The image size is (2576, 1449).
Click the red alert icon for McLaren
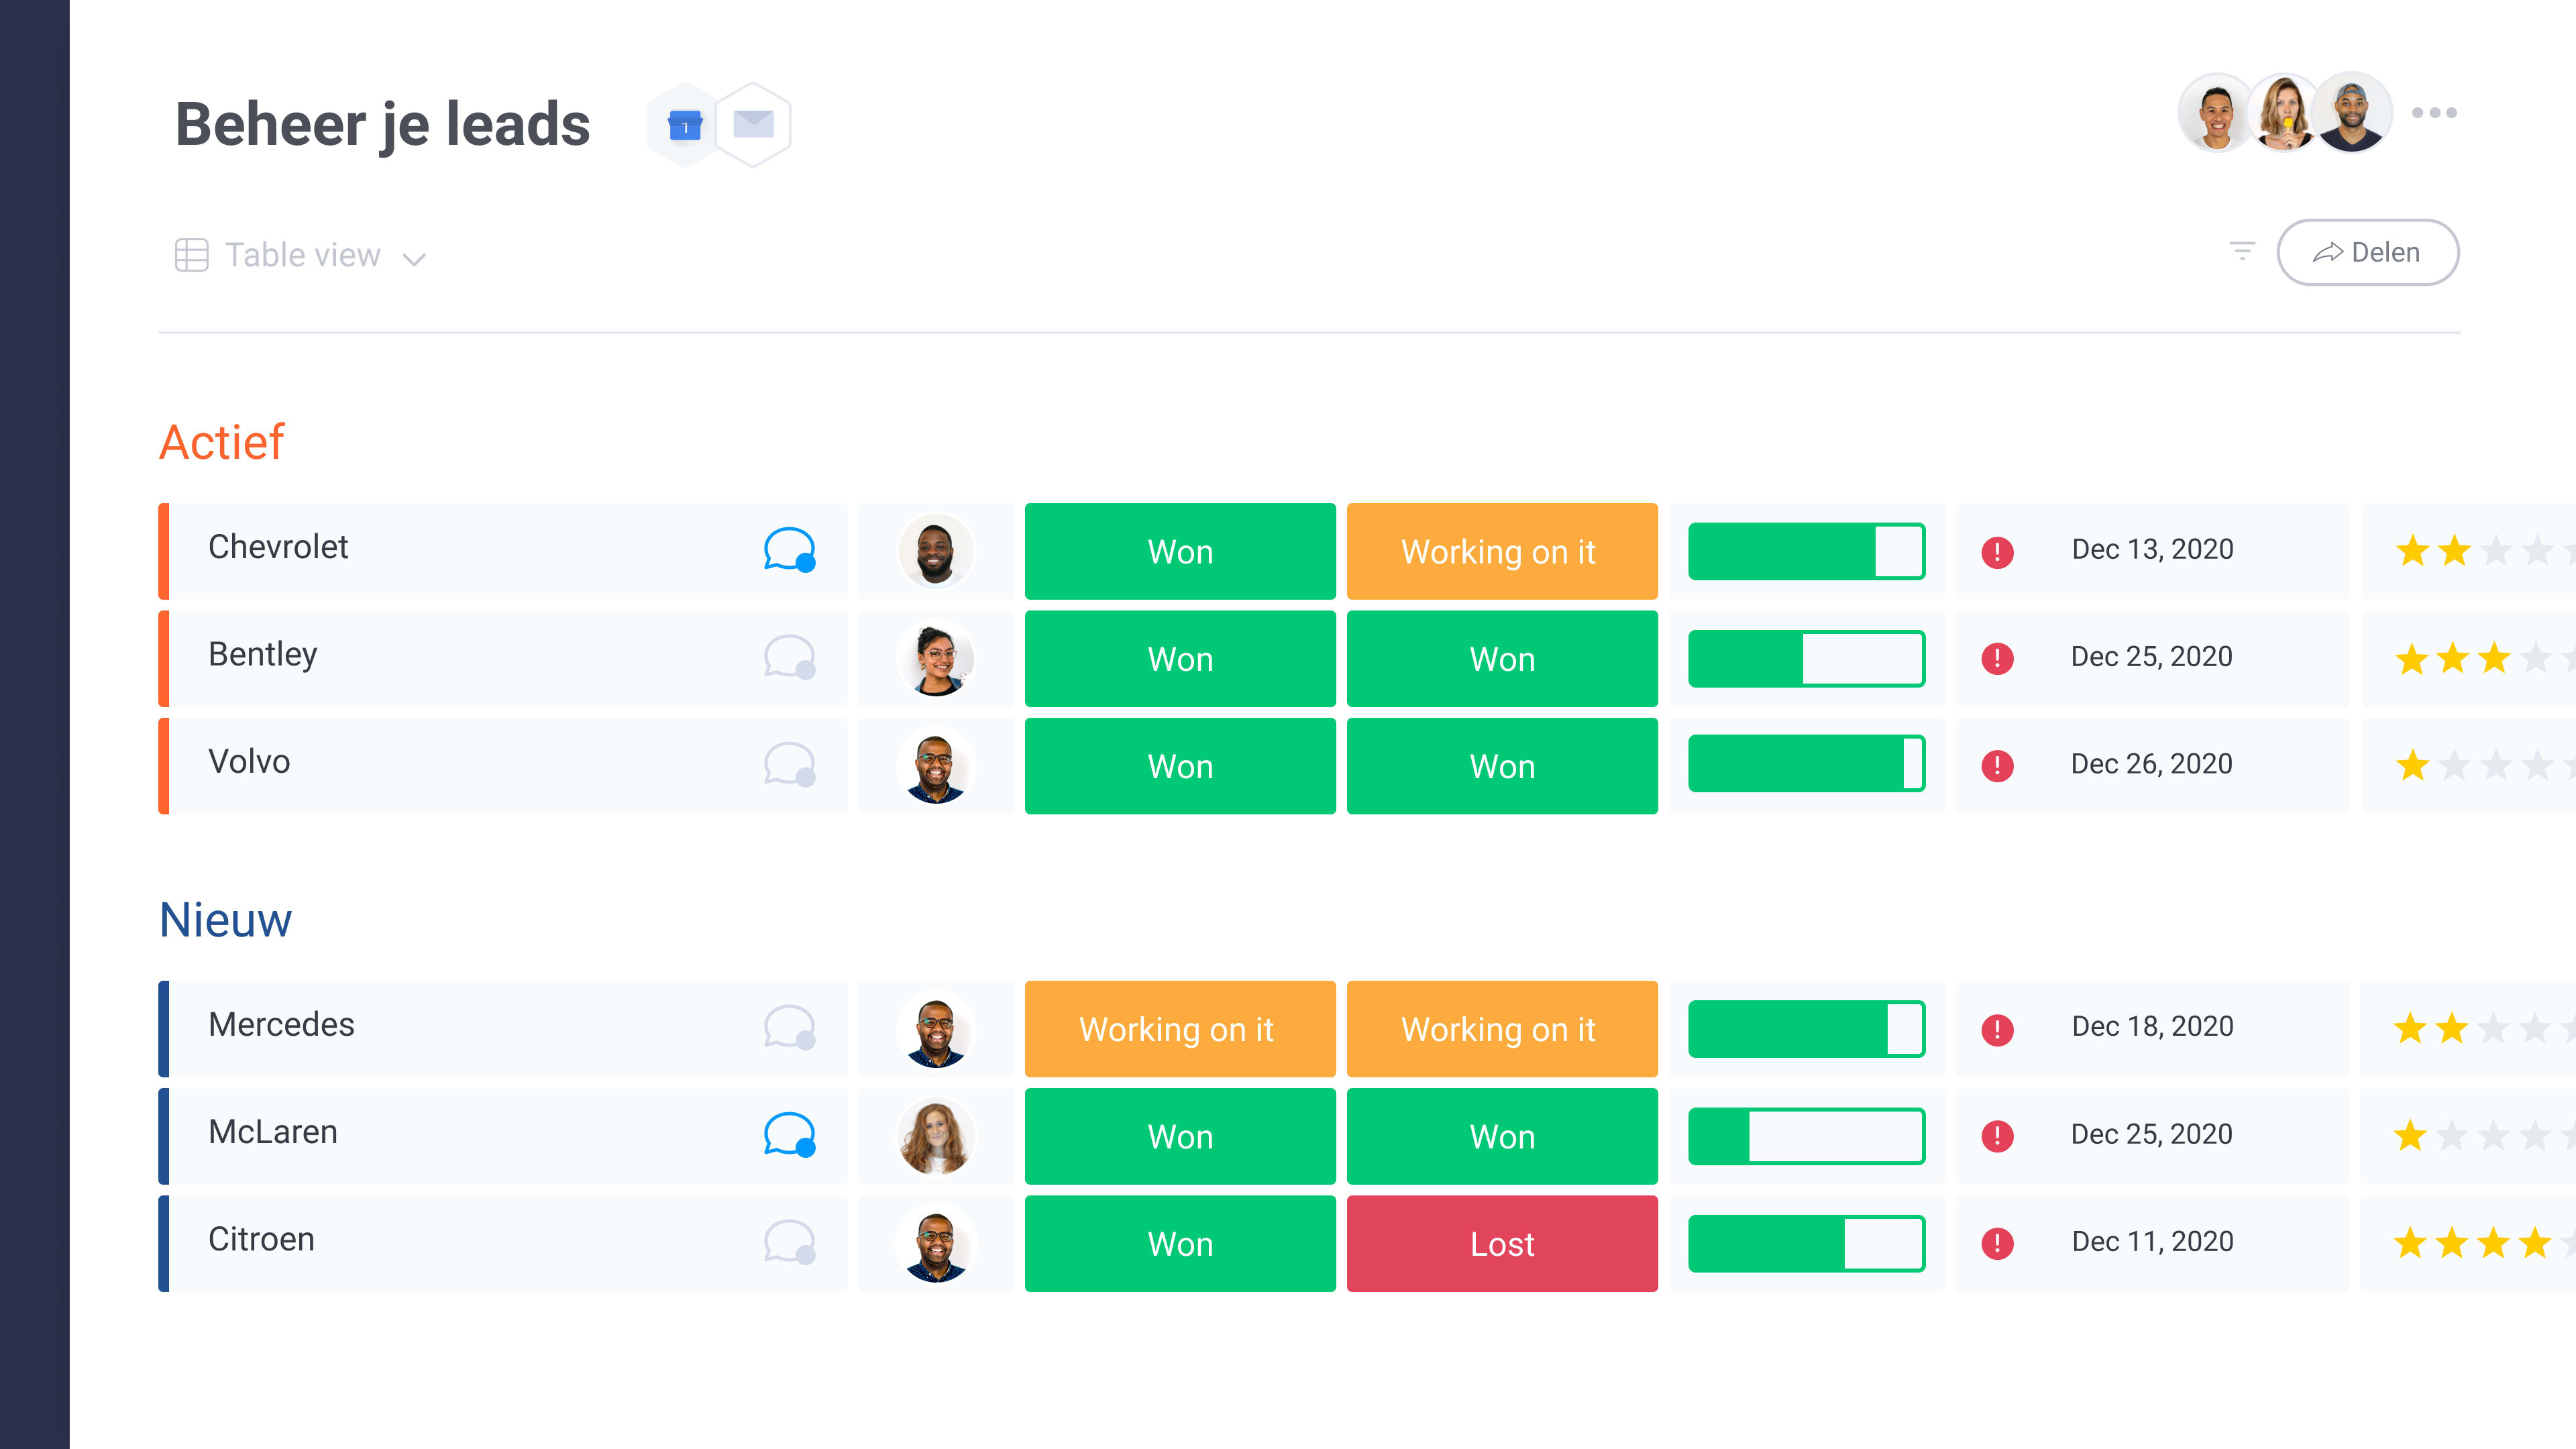click(1997, 1136)
